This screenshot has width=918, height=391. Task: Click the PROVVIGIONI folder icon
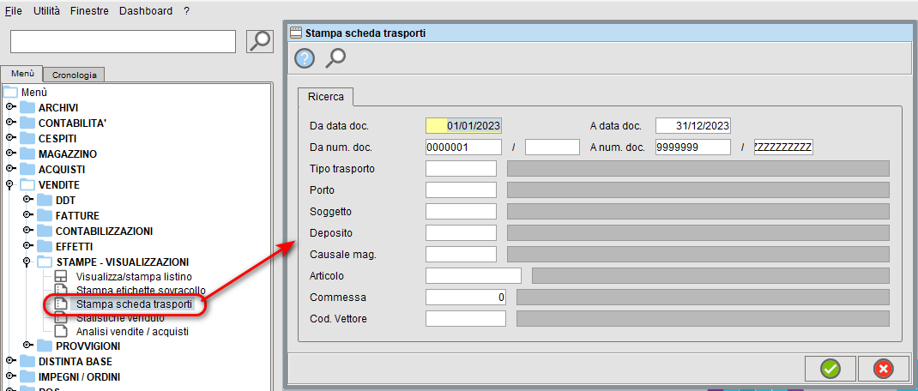click(45, 346)
